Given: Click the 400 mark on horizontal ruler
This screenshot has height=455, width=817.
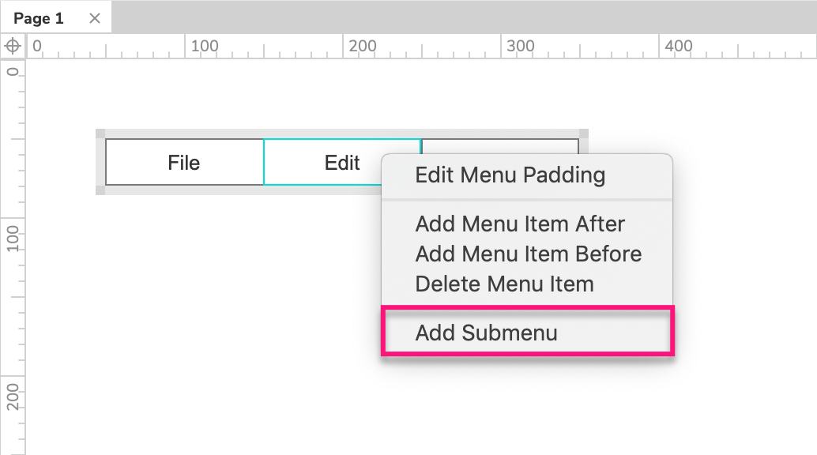Looking at the screenshot, I should coord(678,46).
